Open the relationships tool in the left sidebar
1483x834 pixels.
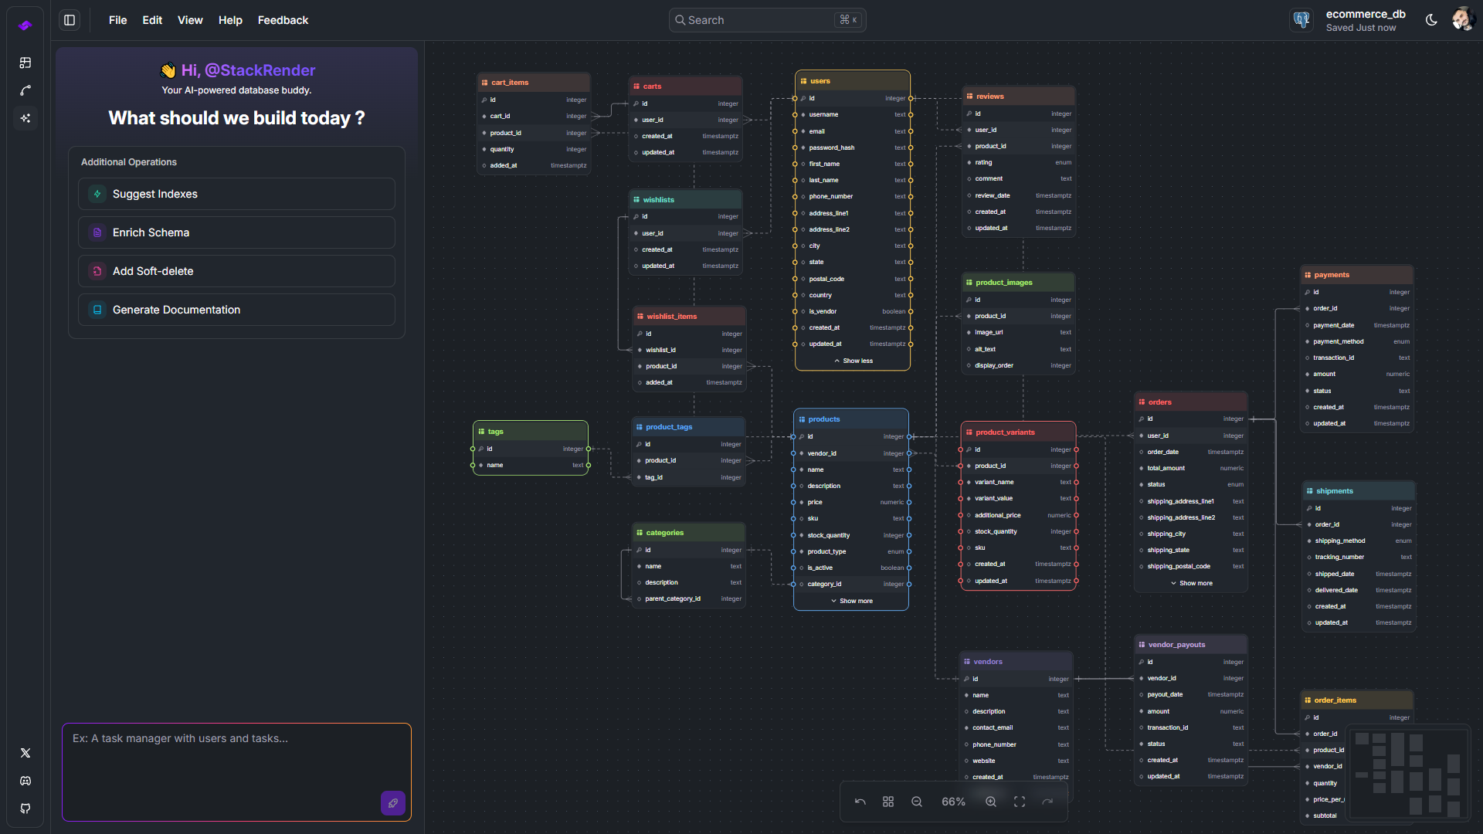point(25,90)
